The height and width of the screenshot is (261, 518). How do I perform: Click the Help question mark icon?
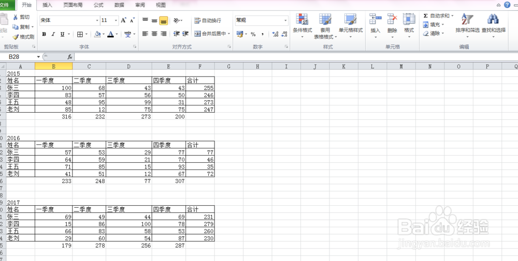[x=507, y=5]
